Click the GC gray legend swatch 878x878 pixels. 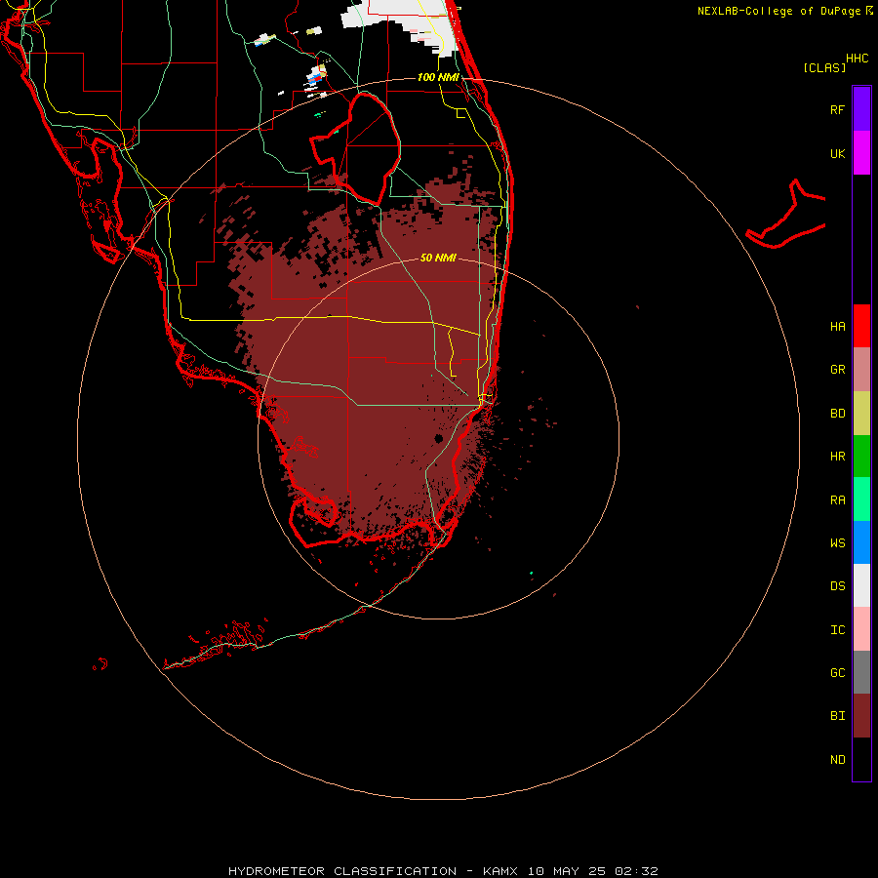click(861, 672)
